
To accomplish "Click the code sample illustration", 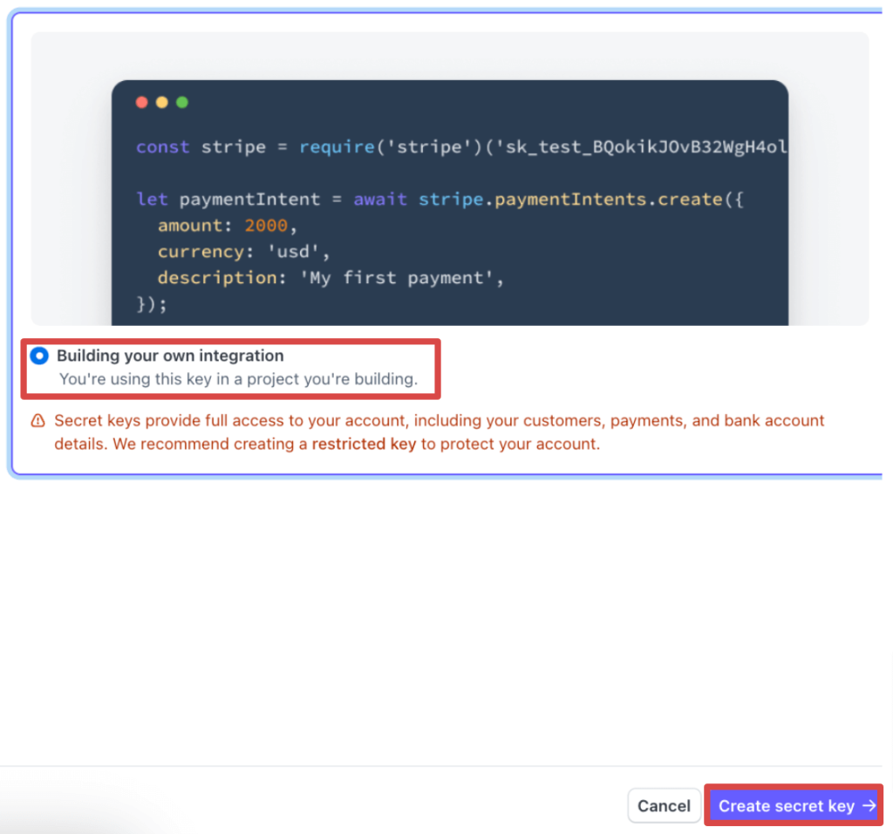I will coord(450,179).
